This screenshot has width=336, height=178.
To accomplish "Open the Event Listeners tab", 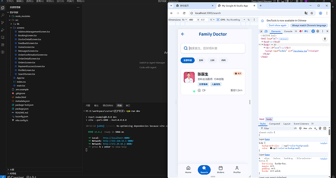I will pyautogui.click(x=301, y=124).
